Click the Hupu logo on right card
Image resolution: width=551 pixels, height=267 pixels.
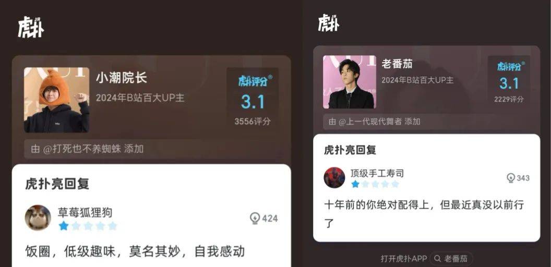coord(329,23)
